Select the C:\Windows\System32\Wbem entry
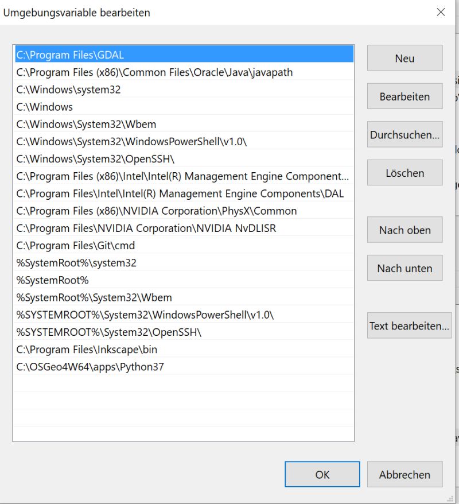The width and height of the screenshot is (459, 504). point(184,124)
